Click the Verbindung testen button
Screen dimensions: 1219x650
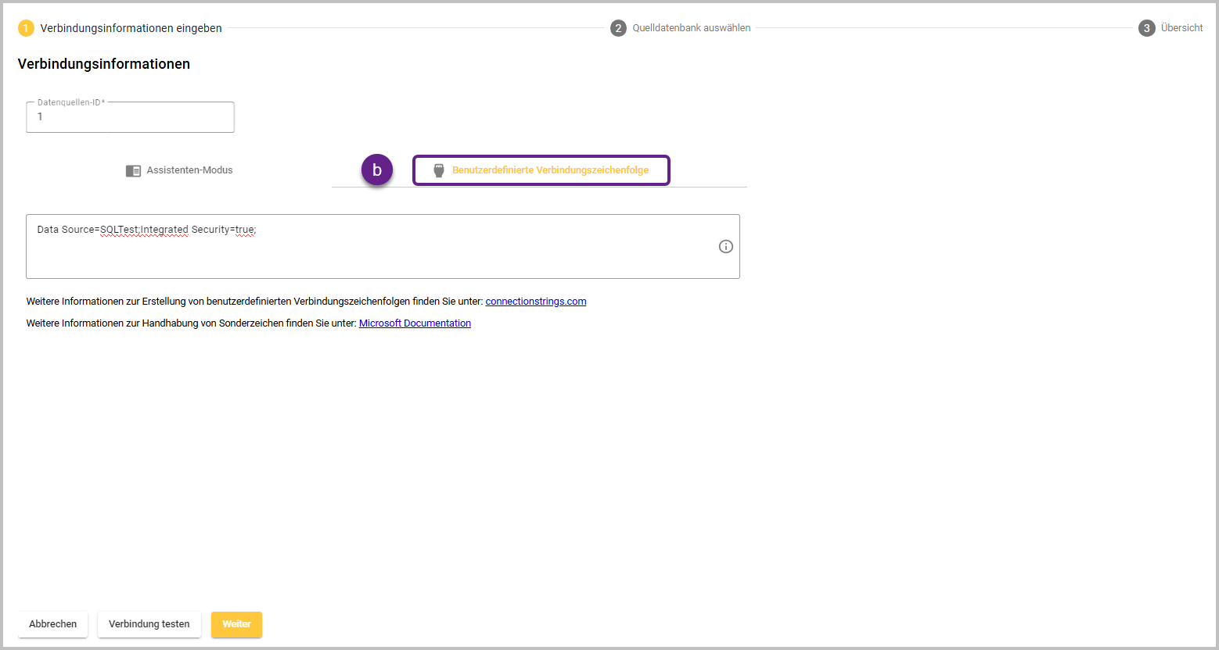pos(149,624)
